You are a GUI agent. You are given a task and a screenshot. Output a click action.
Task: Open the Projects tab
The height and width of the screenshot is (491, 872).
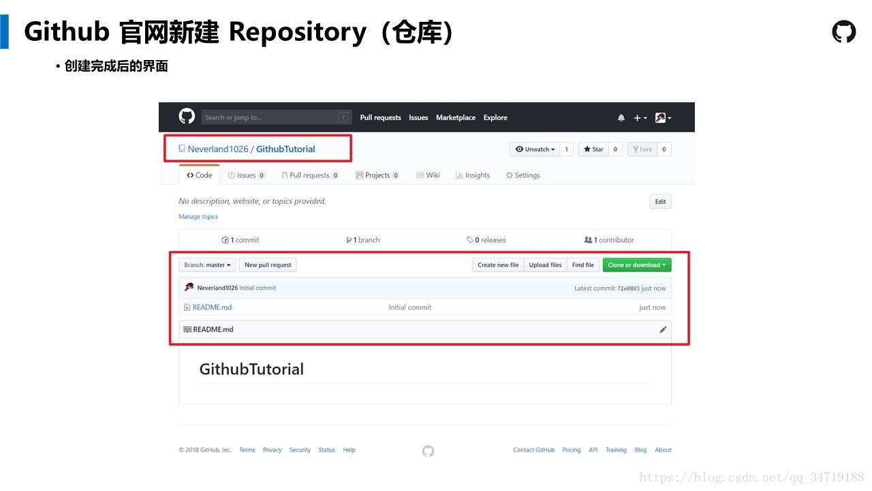[377, 175]
